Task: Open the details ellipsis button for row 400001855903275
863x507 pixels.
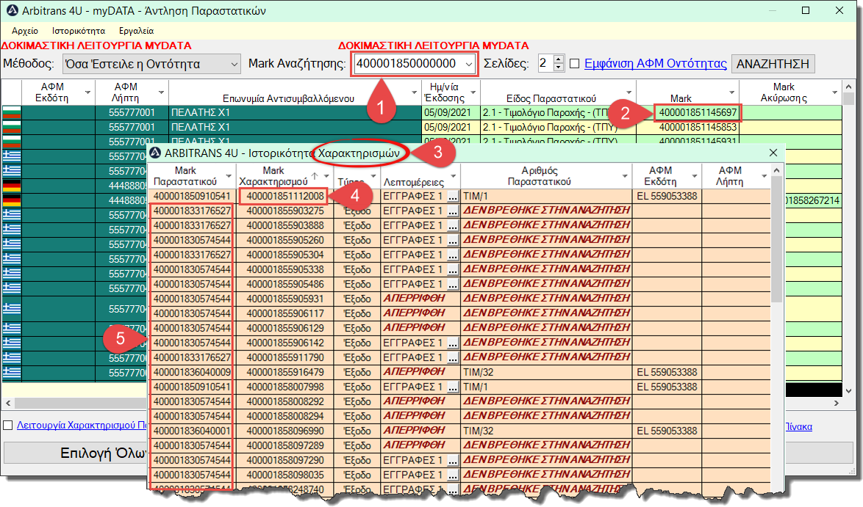Action: tap(452, 211)
